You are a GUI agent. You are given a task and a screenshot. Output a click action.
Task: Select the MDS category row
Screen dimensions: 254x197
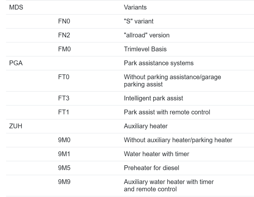click(x=130, y=7)
